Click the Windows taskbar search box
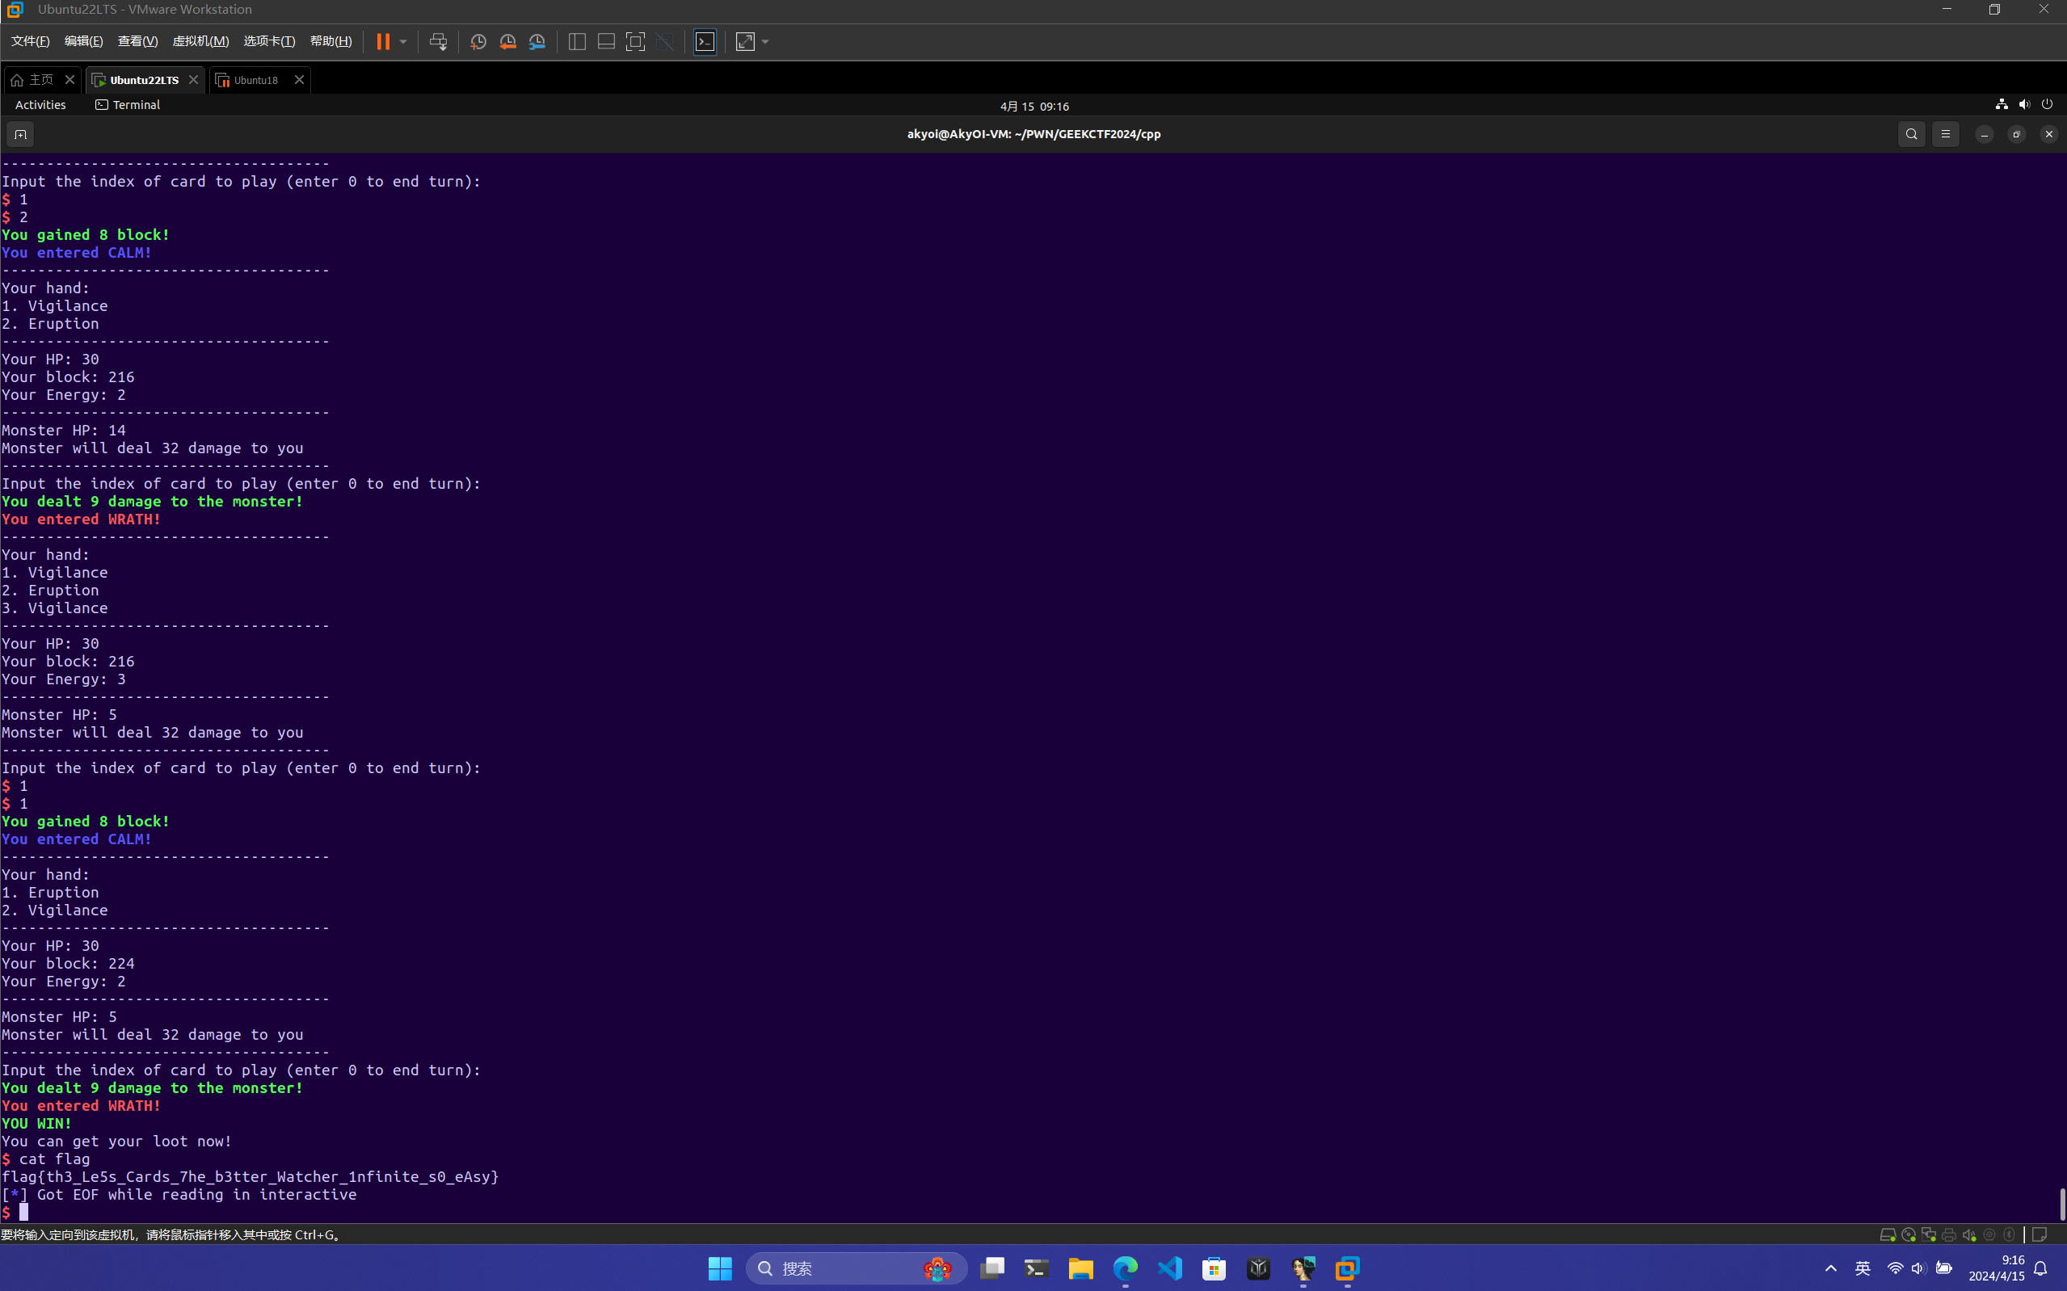 857,1269
